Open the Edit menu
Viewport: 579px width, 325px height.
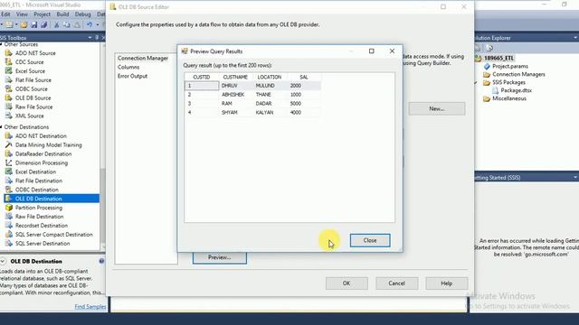pos(5,14)
